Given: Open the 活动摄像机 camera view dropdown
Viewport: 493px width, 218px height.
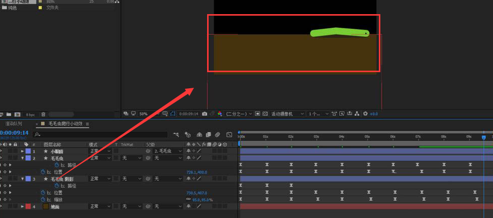Looking at the screenshot, I should click(286, 114).
